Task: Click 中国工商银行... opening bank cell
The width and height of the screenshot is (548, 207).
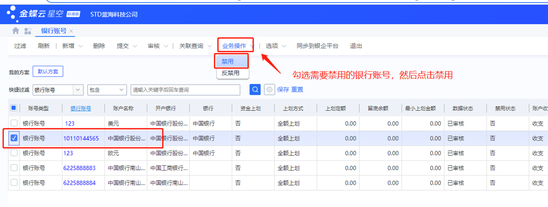Action: click(169, 168)
